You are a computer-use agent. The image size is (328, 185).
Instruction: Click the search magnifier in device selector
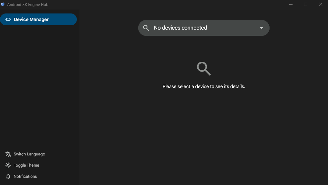[146, 28]
